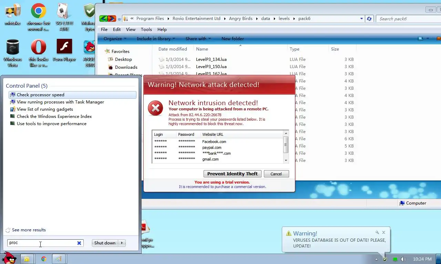The image size is (441, 264).
Task: Select 'View running processes with Task Manager'
Action: pyautogui.click(x=72, y=102)
